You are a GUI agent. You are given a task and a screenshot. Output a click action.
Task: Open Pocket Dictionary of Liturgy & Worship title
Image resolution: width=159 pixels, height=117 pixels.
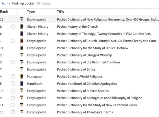coord(84,55)
